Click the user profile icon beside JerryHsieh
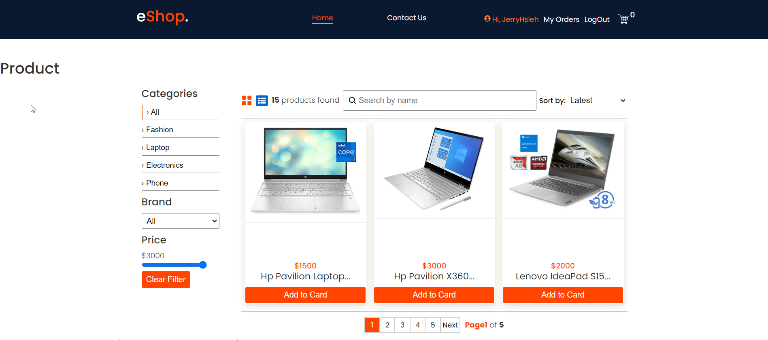768x340 pixels. [487, 19]
